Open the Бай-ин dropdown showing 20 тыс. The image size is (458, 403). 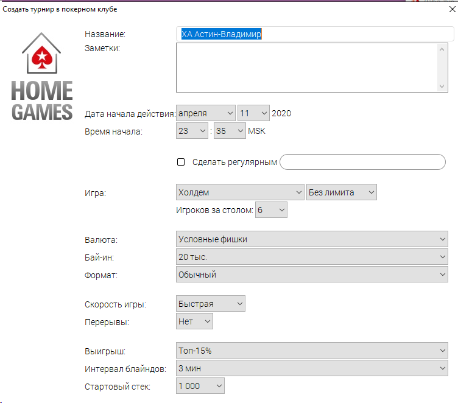[312, 257]
